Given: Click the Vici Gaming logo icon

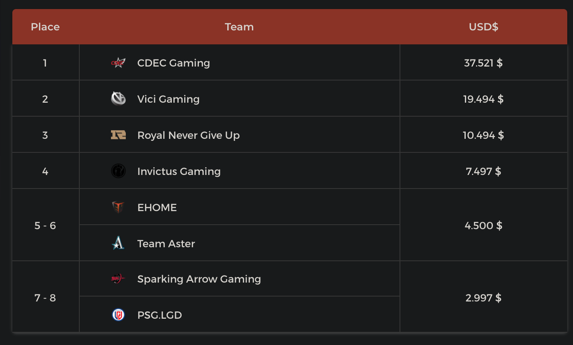Looking at the screenshot, I should click(118, 99).
